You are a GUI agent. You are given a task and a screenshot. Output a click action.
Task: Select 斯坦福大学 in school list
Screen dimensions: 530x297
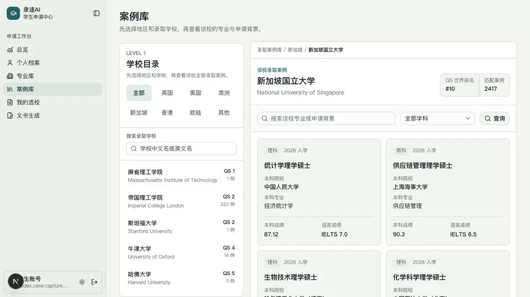[181, 226]
